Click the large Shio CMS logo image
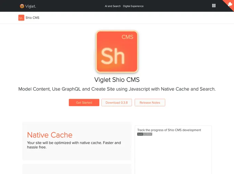This screenshot has width=234, height=174. (x=117, y=52)
